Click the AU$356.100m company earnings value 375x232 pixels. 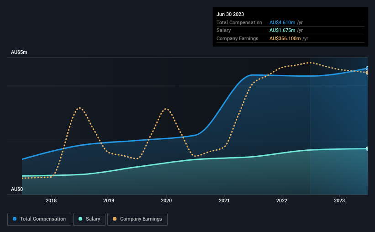(x=285, y=38)
